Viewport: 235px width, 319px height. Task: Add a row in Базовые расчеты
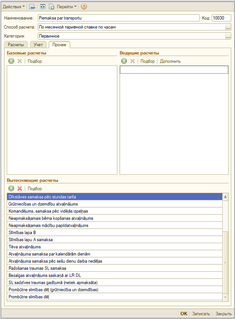11,61
